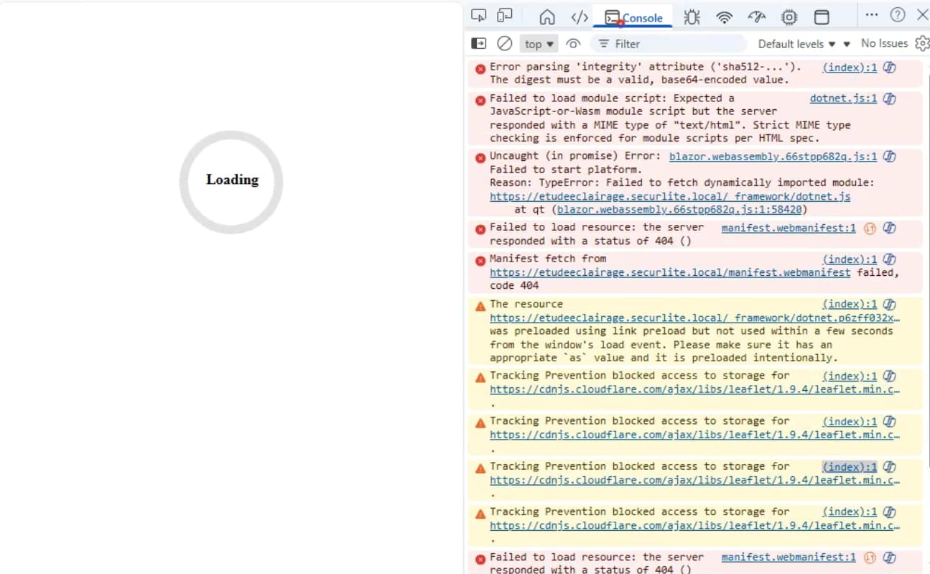
Task: Open the Memory chip panel
Action: (x=789, y=17)
